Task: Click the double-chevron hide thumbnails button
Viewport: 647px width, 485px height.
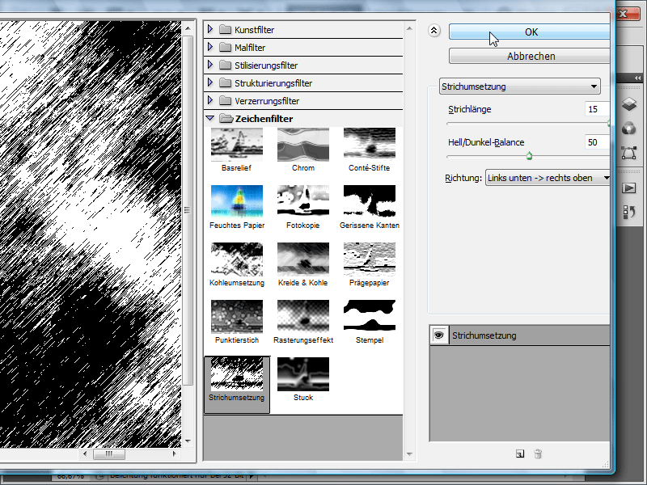Action: pyautogui.click(x=434, y=31)
